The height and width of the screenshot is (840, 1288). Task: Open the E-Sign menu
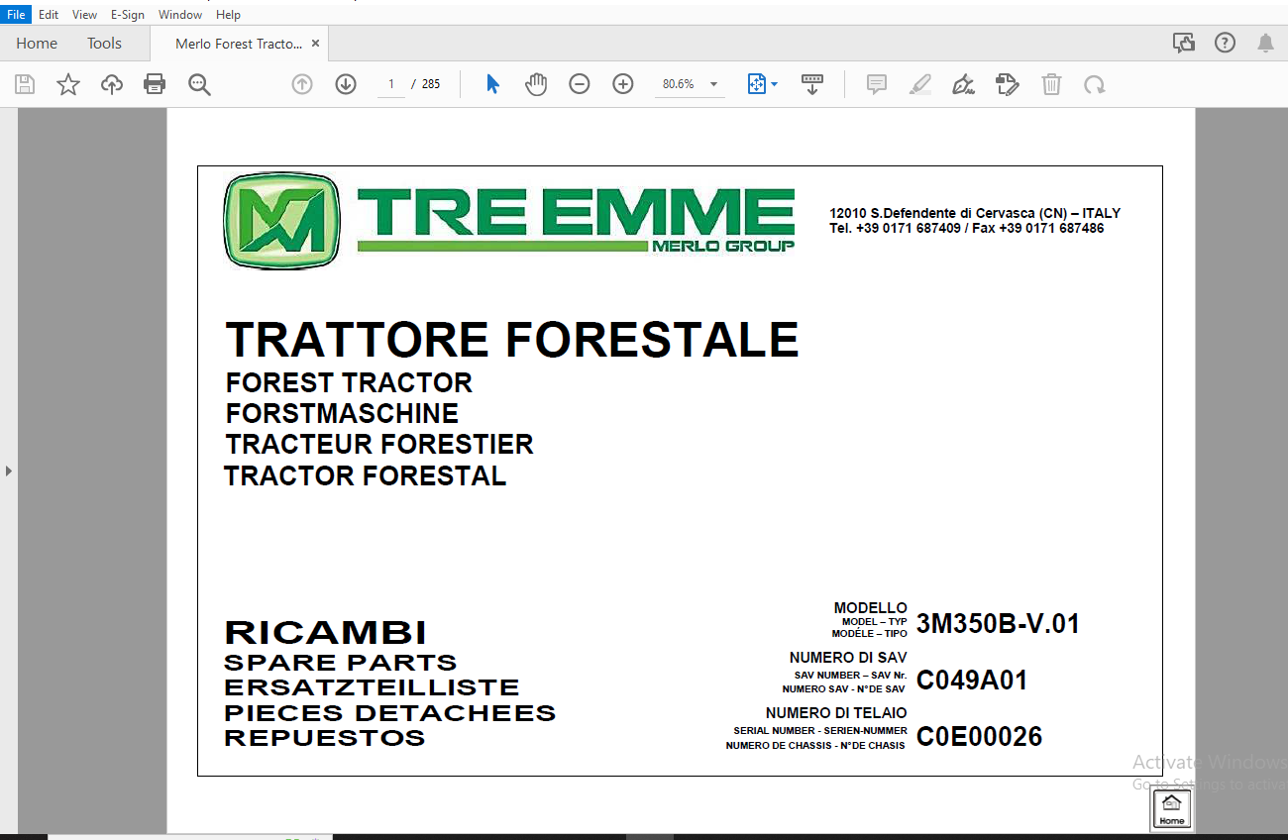pyautogui.click(x=128, y=15)
